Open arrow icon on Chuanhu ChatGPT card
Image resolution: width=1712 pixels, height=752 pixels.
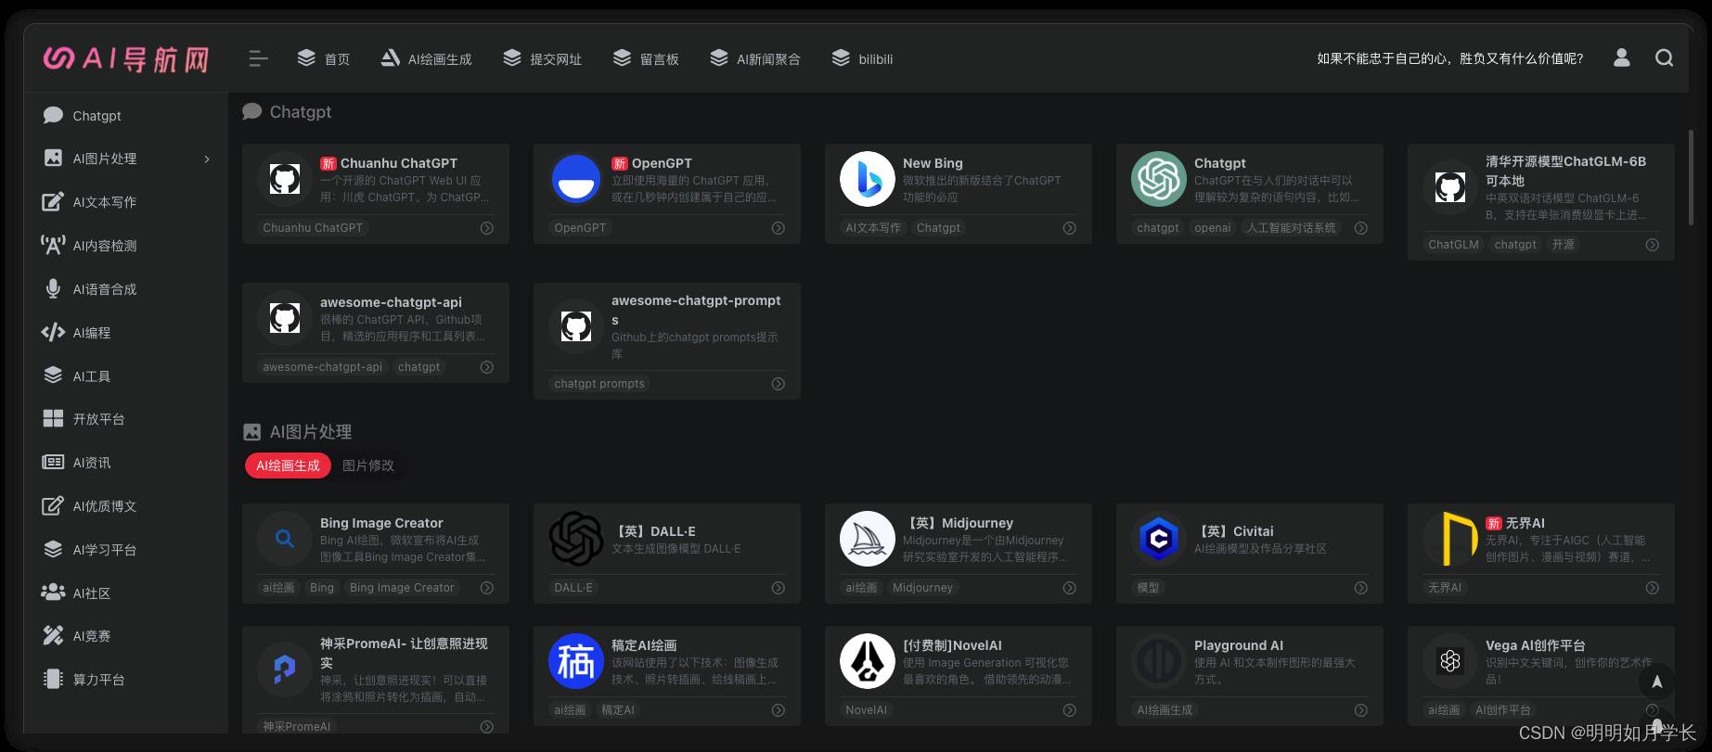(487, 228)
